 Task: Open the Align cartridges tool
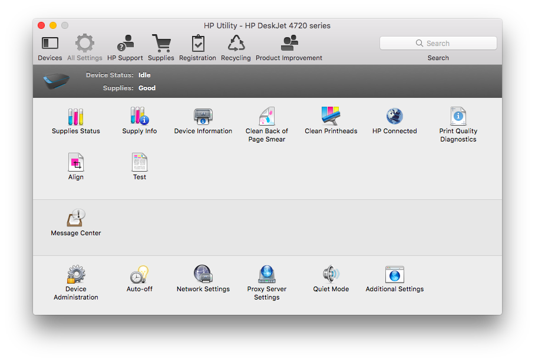[x=76, y=162]
